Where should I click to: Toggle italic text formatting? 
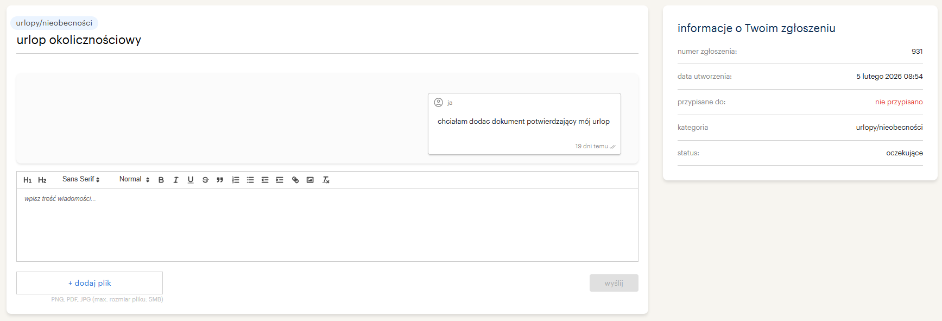[176, 180]
